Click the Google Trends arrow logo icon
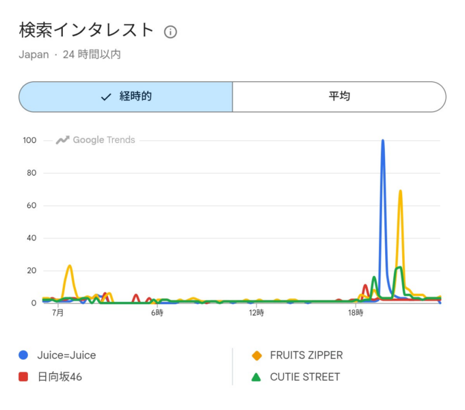The width and height of the screenshot is (465, 410). point(63,140)
